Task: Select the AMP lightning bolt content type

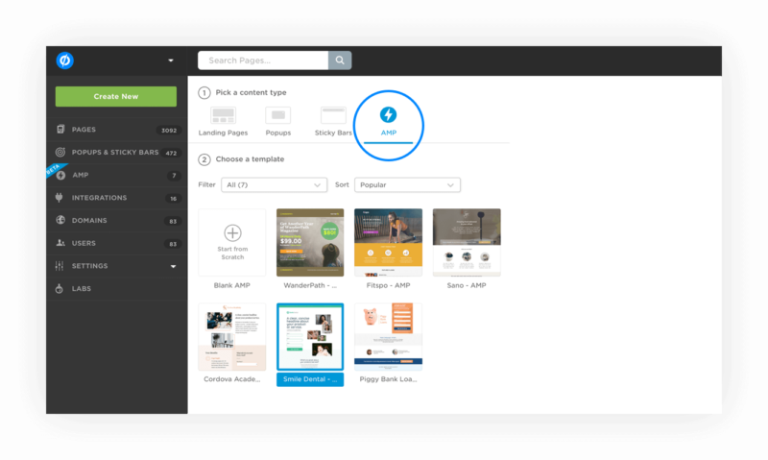Action: click(x=389, y=114)
